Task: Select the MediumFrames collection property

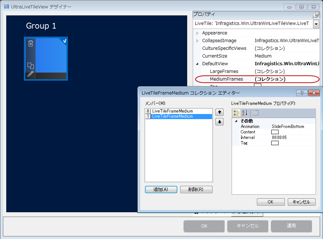Action: coord(226,79)
